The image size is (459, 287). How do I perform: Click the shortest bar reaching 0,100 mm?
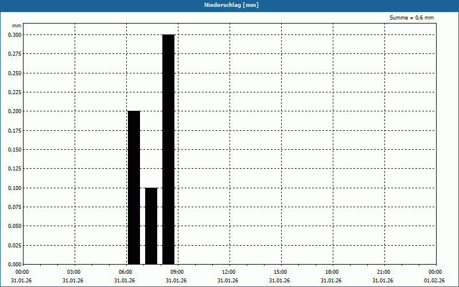coord(151,226)
